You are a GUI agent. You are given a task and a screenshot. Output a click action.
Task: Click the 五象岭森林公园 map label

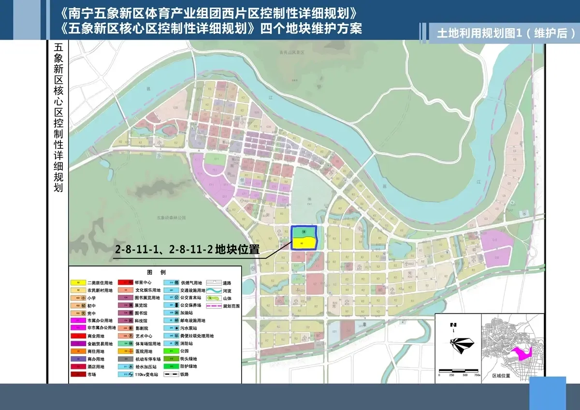[172, 218]
